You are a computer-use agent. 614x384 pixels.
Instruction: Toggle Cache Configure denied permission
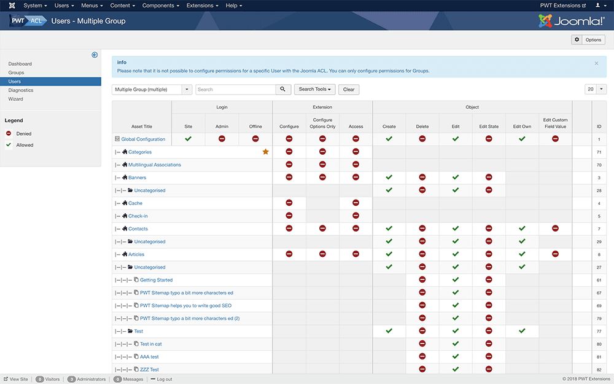pos(289,203)
